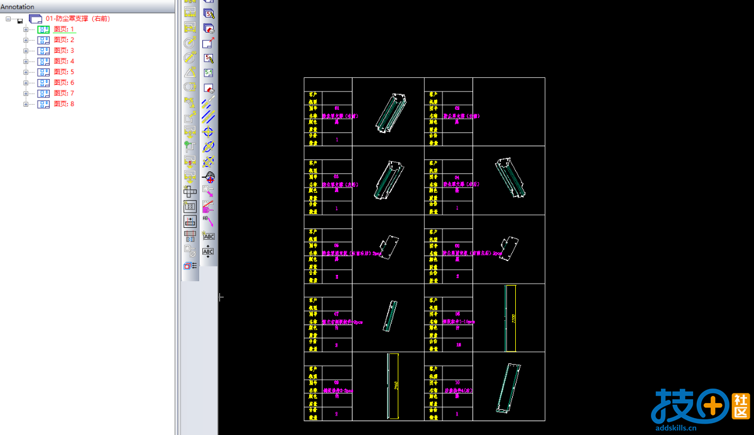Open sheet 图页: 2 in the tree
This screenshot has width=754, height=435.
64,40
